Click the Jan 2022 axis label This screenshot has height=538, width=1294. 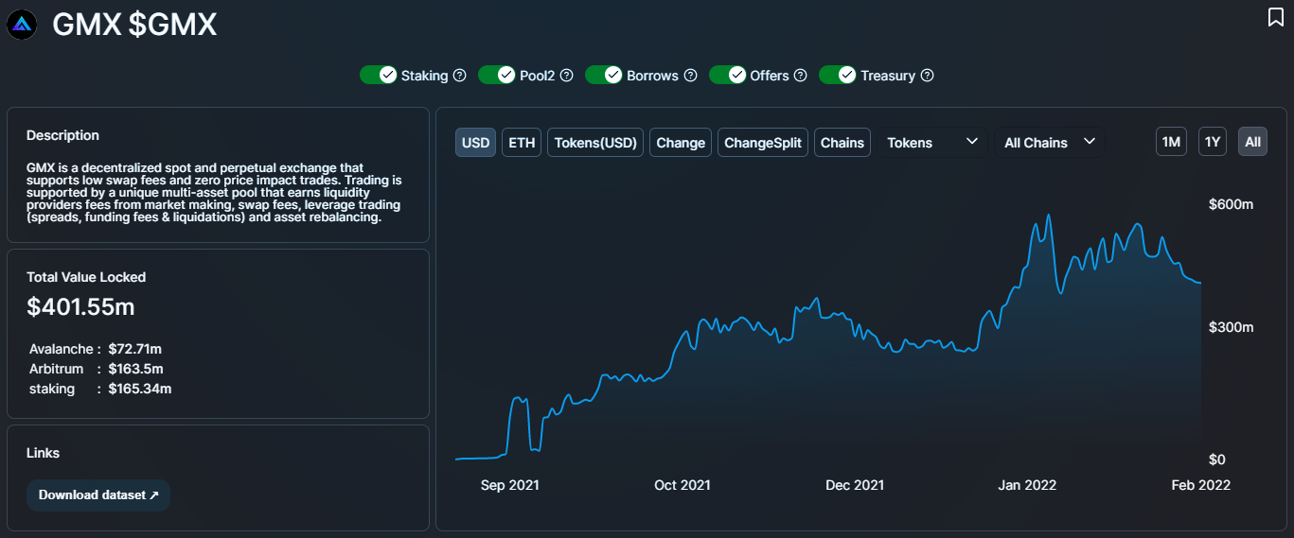(1027, 485)
